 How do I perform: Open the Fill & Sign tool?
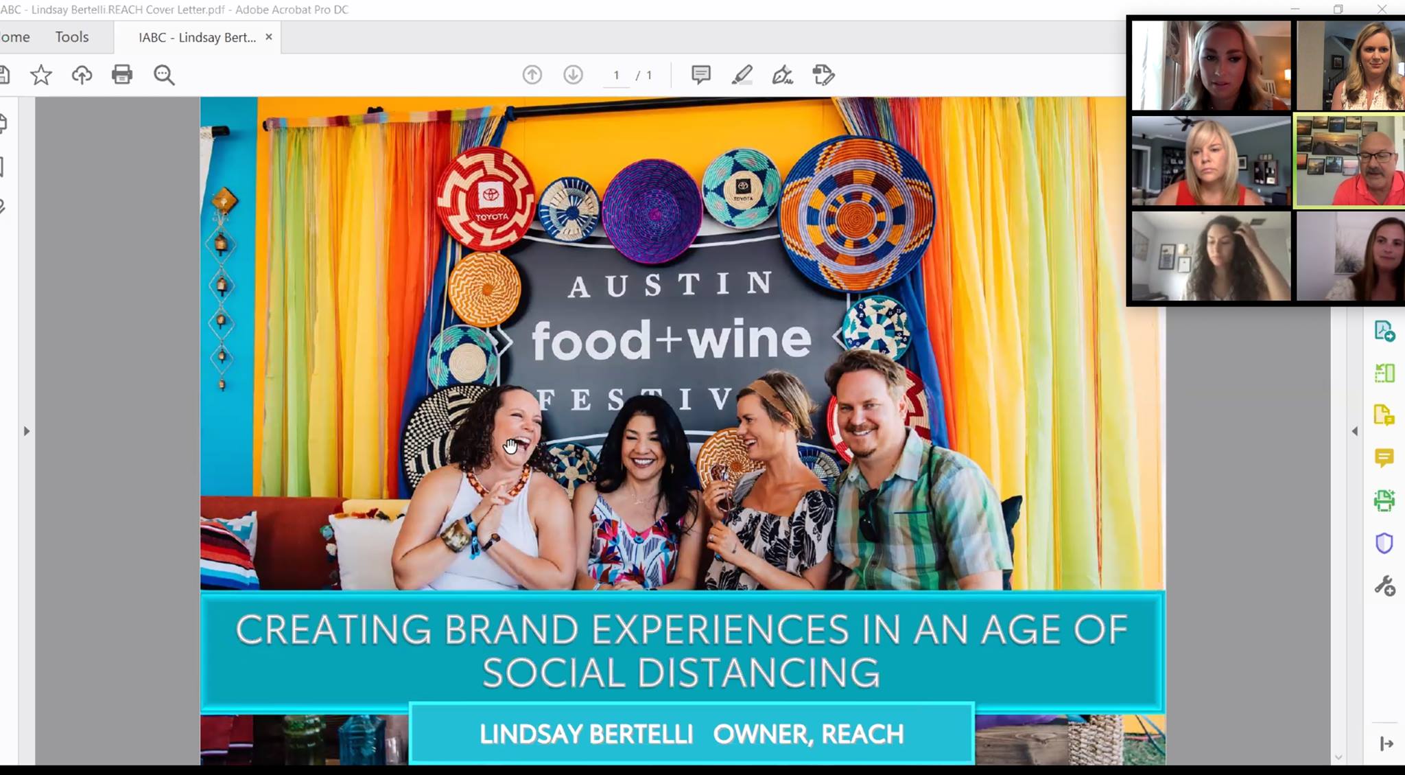pyautogui.click(x=782, y=75)
